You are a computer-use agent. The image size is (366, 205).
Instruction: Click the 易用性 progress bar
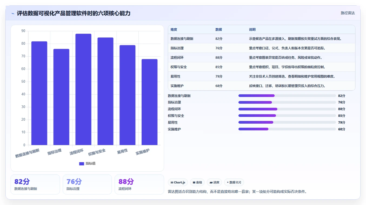coord(287,122)
